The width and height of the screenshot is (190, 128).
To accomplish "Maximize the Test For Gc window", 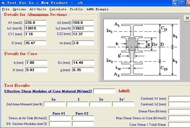I will click(x=182, y=3).
